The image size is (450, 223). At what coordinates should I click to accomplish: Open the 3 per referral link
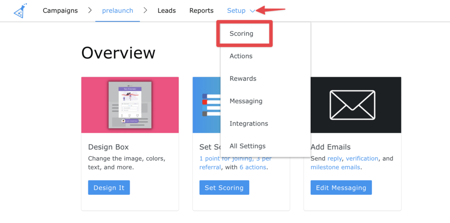pyautogui.click(x=236, y=163)
